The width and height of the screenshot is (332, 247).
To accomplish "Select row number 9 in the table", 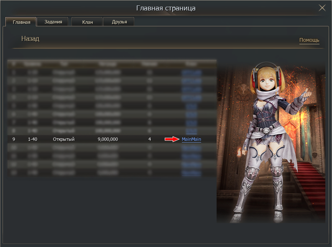I will point(13,139).
